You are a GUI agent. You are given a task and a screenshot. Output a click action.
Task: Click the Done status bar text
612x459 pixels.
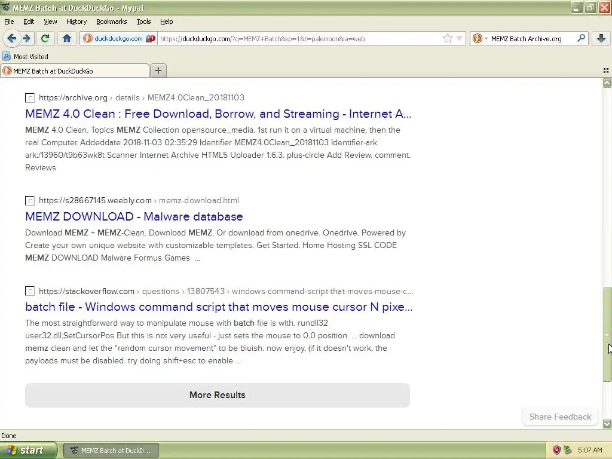coord(9,436)
